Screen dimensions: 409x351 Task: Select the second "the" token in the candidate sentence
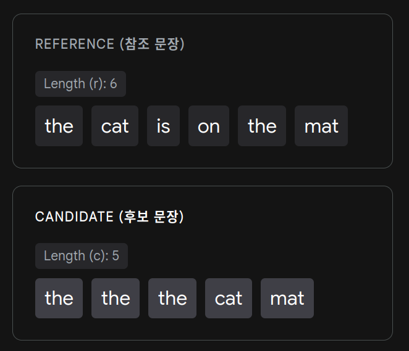(116, 298)
